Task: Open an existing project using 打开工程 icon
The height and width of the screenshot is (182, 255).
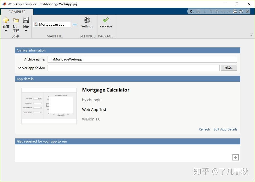Action: click(x=16, y=20)
